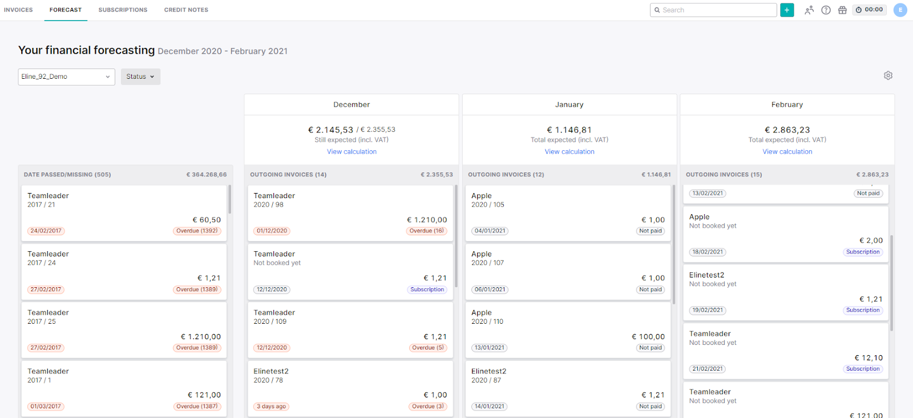This screenshot has width=913, height=418.
Task: Click the Date Passed/Missing column scrollbar
Action: tap(229, 199)
